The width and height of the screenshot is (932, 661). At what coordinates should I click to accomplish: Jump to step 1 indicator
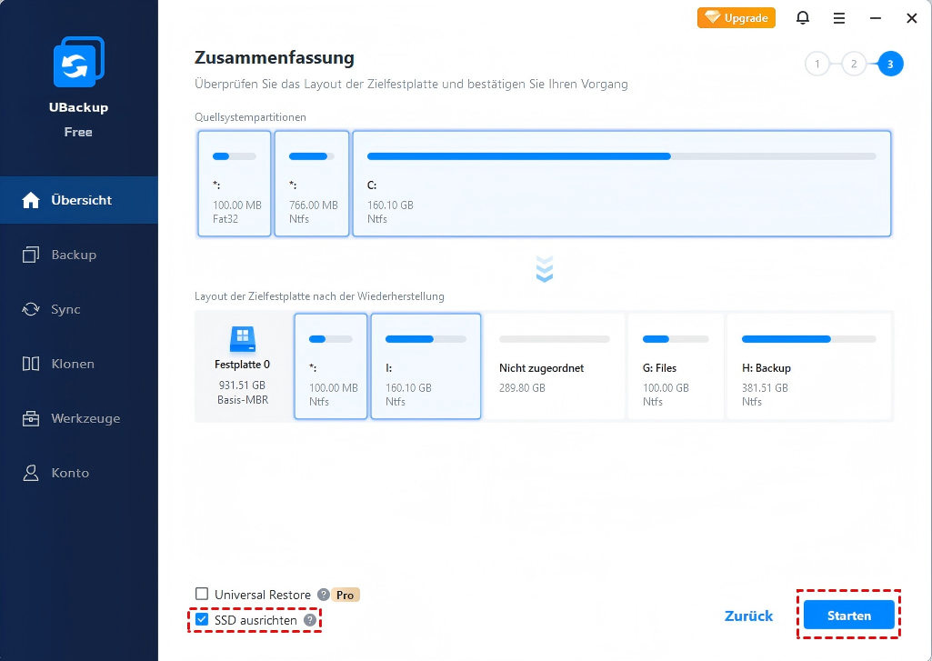click(817, 64)
